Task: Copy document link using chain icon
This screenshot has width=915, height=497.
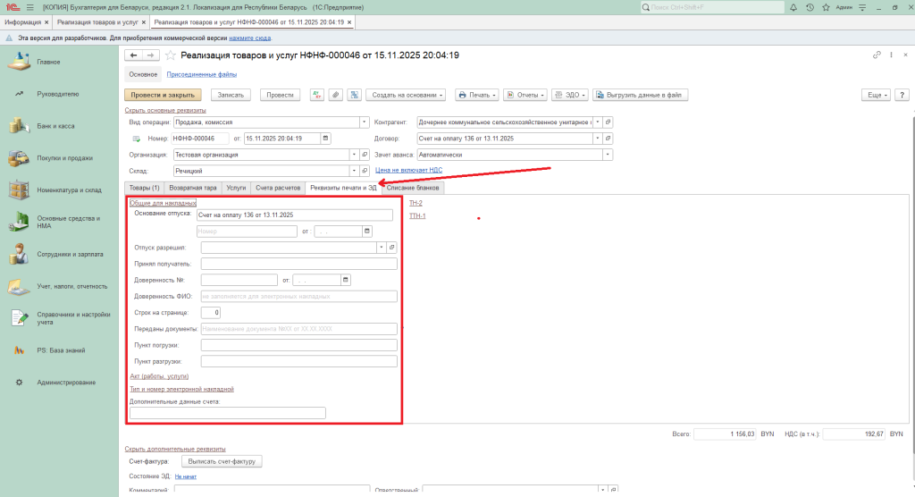Action: pos(877,55)
